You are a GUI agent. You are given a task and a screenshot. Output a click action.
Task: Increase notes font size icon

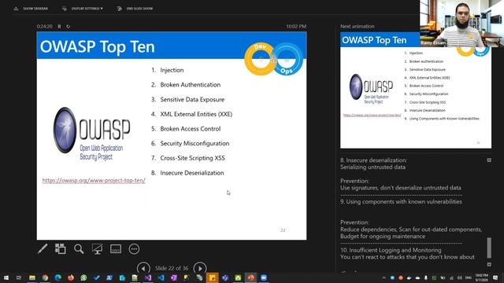[489, 160]
